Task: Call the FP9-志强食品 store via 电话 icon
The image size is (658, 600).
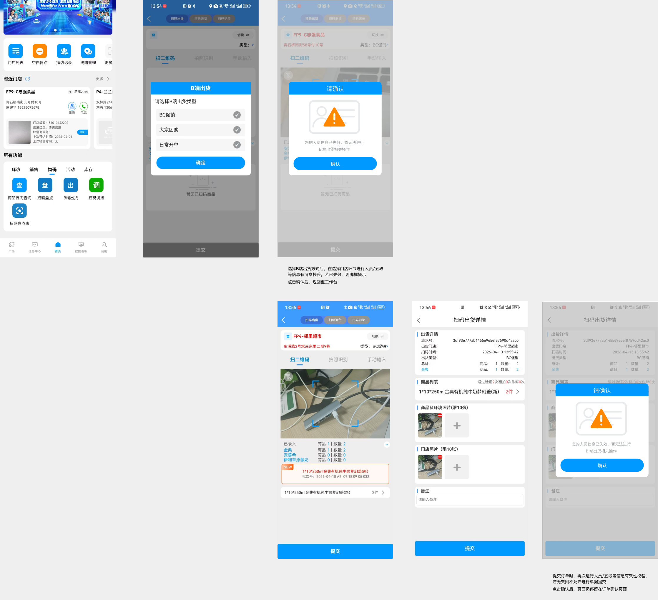Action: tap(84, 107)
